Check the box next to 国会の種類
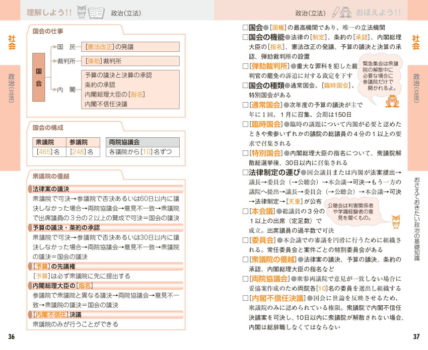428x350 pixels. tap(245, 85)
